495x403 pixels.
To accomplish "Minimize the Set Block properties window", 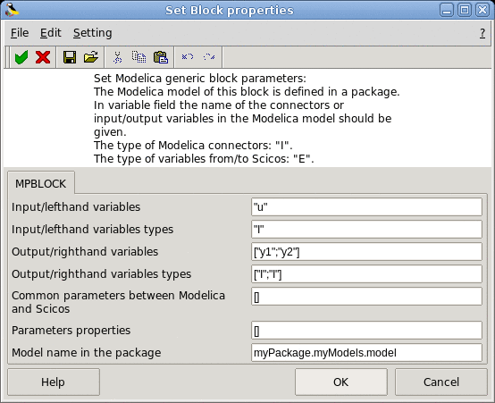I will click(x=447, y=10).
